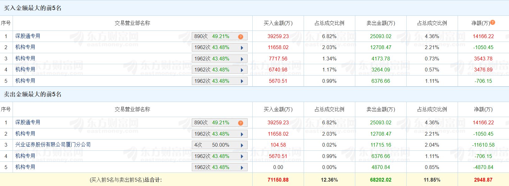Screen dimensions: 509x186
Task: Click the blue arrow on the buy table row with 6740.98
Action: tap(242, 70)
